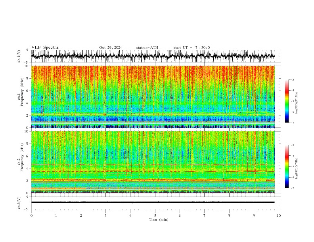
Task: Click the "log(PSD)(V²/Hz)" label of upper color bar
Action: (297, 103)
